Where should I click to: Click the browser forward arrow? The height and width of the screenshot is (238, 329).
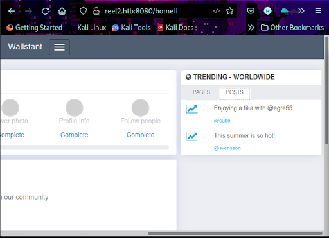click(28, 11)
